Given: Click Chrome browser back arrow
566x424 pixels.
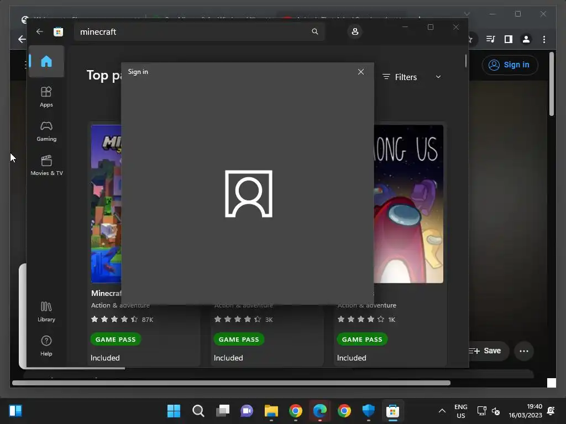Looking at the screenshot, I should [22, 39].
